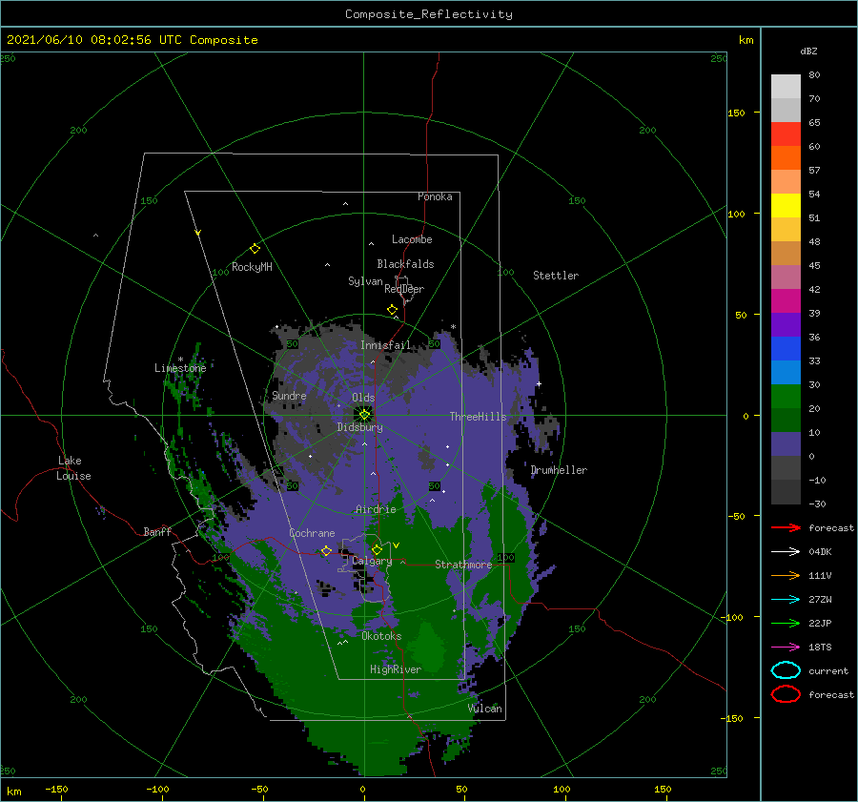This screenshot has height=802, width=858.
Task: Pick the dark orange 60-57 dBZ swatch
Action: 786,158
